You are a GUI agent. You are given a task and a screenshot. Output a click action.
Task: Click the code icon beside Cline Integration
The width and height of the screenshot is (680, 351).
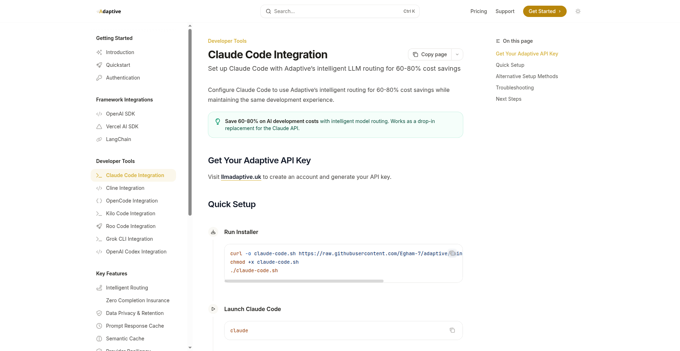tap(99, 188)
